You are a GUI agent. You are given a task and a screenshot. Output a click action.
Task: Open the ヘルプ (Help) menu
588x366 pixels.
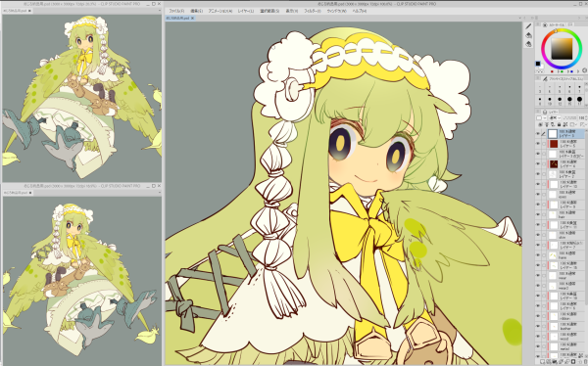(359, 11)
